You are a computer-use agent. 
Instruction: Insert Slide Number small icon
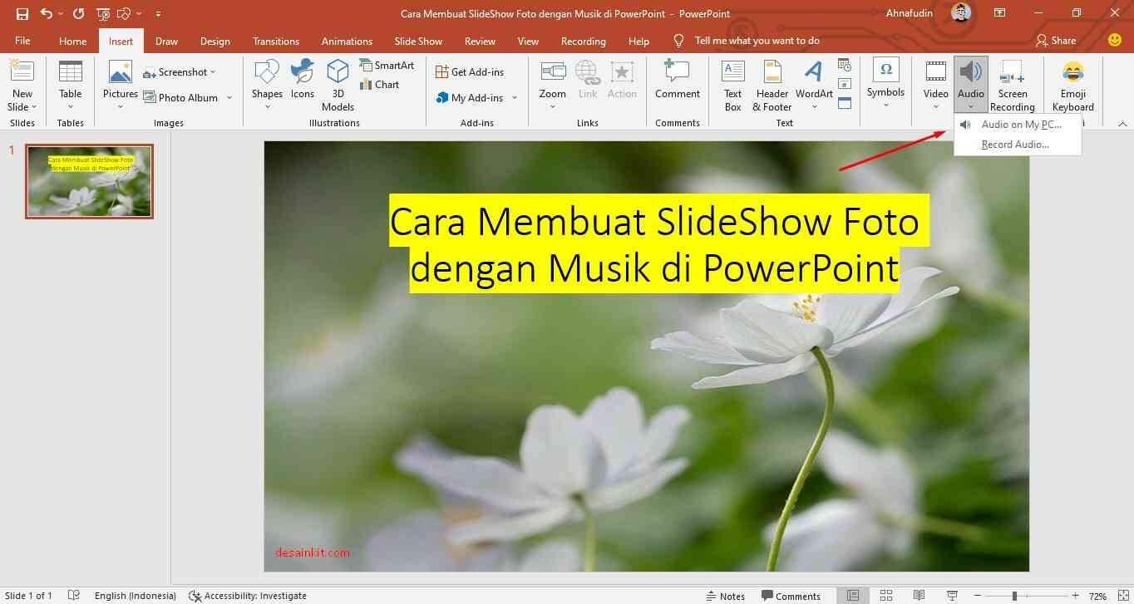pos(845,84)
